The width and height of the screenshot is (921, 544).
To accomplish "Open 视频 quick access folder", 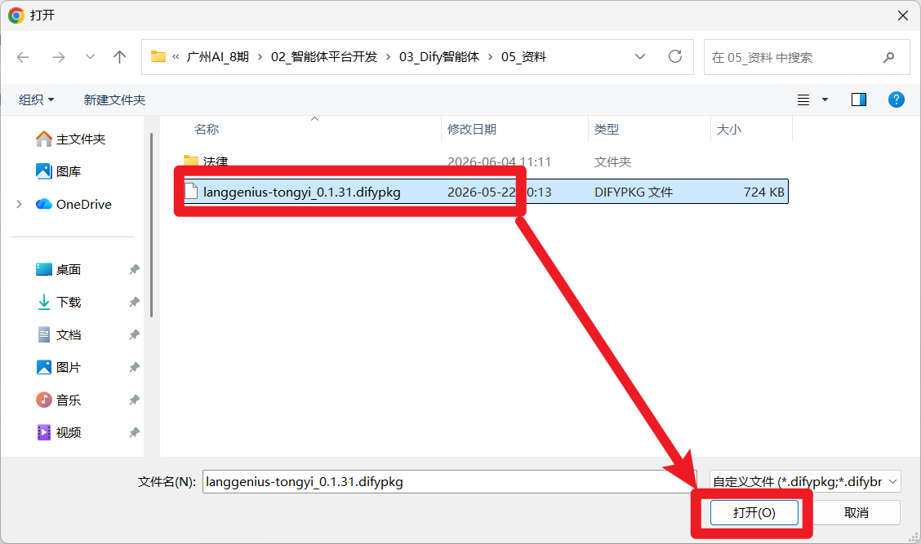I will pos(58,432).
